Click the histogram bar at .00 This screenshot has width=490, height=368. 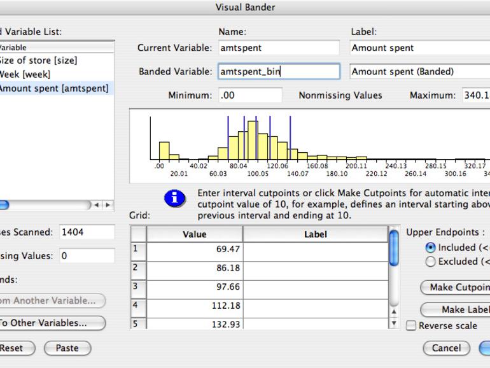point(164,151)
